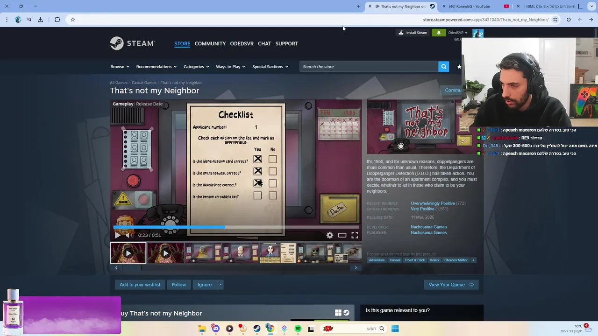Click the store search magnifier button
This screenshot has height=336, width=598.
[x=443, y=67]
